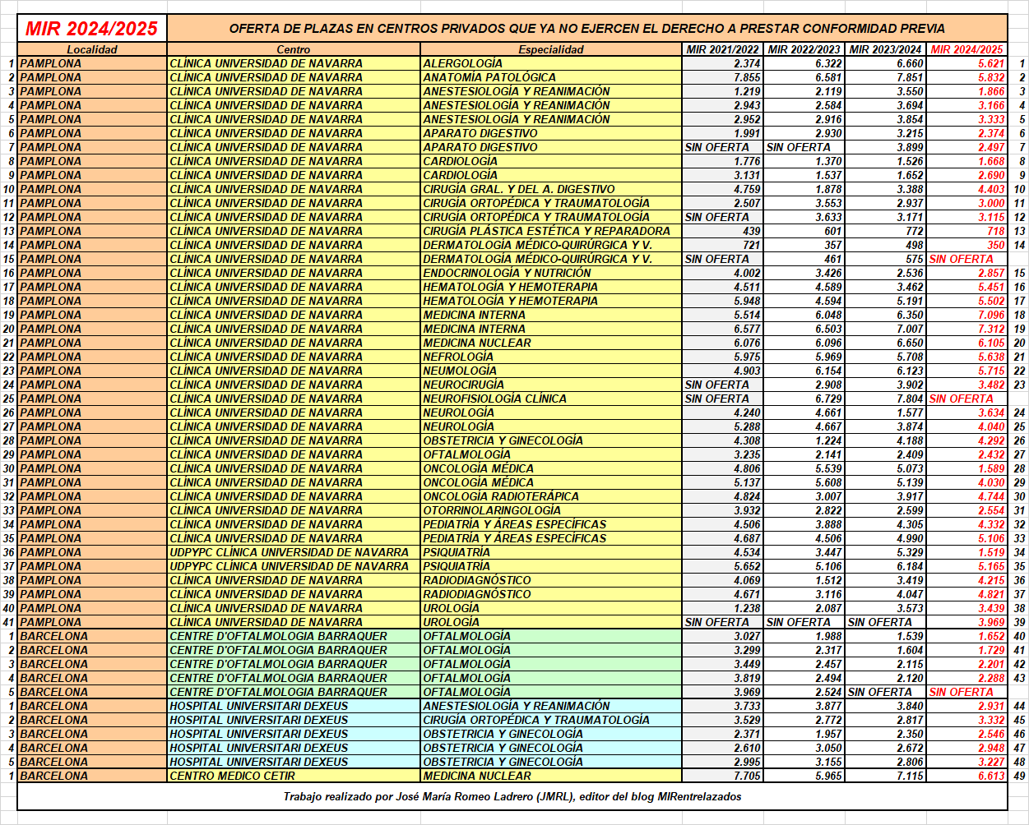
Task: Select the MIR 2021/2022 column header
Action: point(723,49)
